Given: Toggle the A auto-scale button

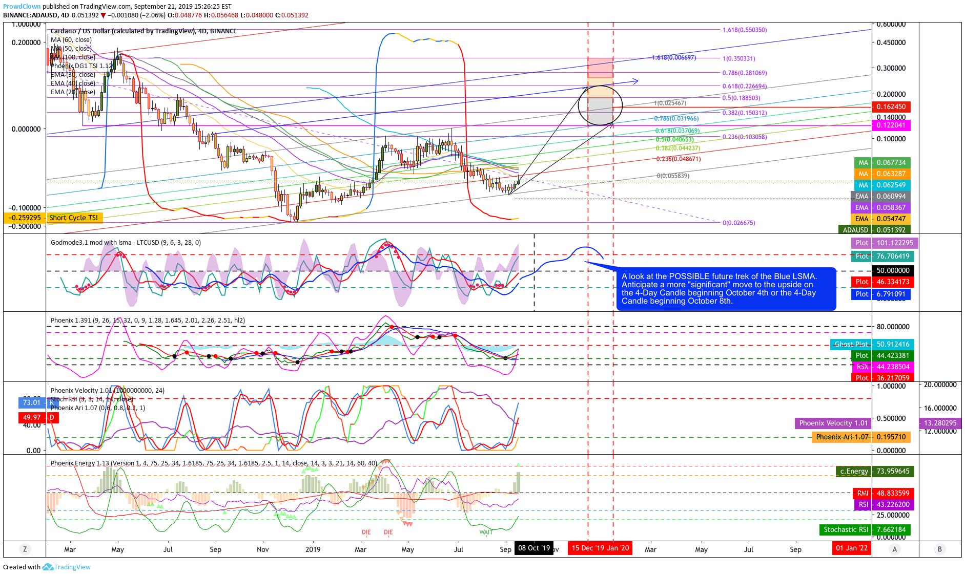Looking at the screenshot, I should tap(895, 549).
